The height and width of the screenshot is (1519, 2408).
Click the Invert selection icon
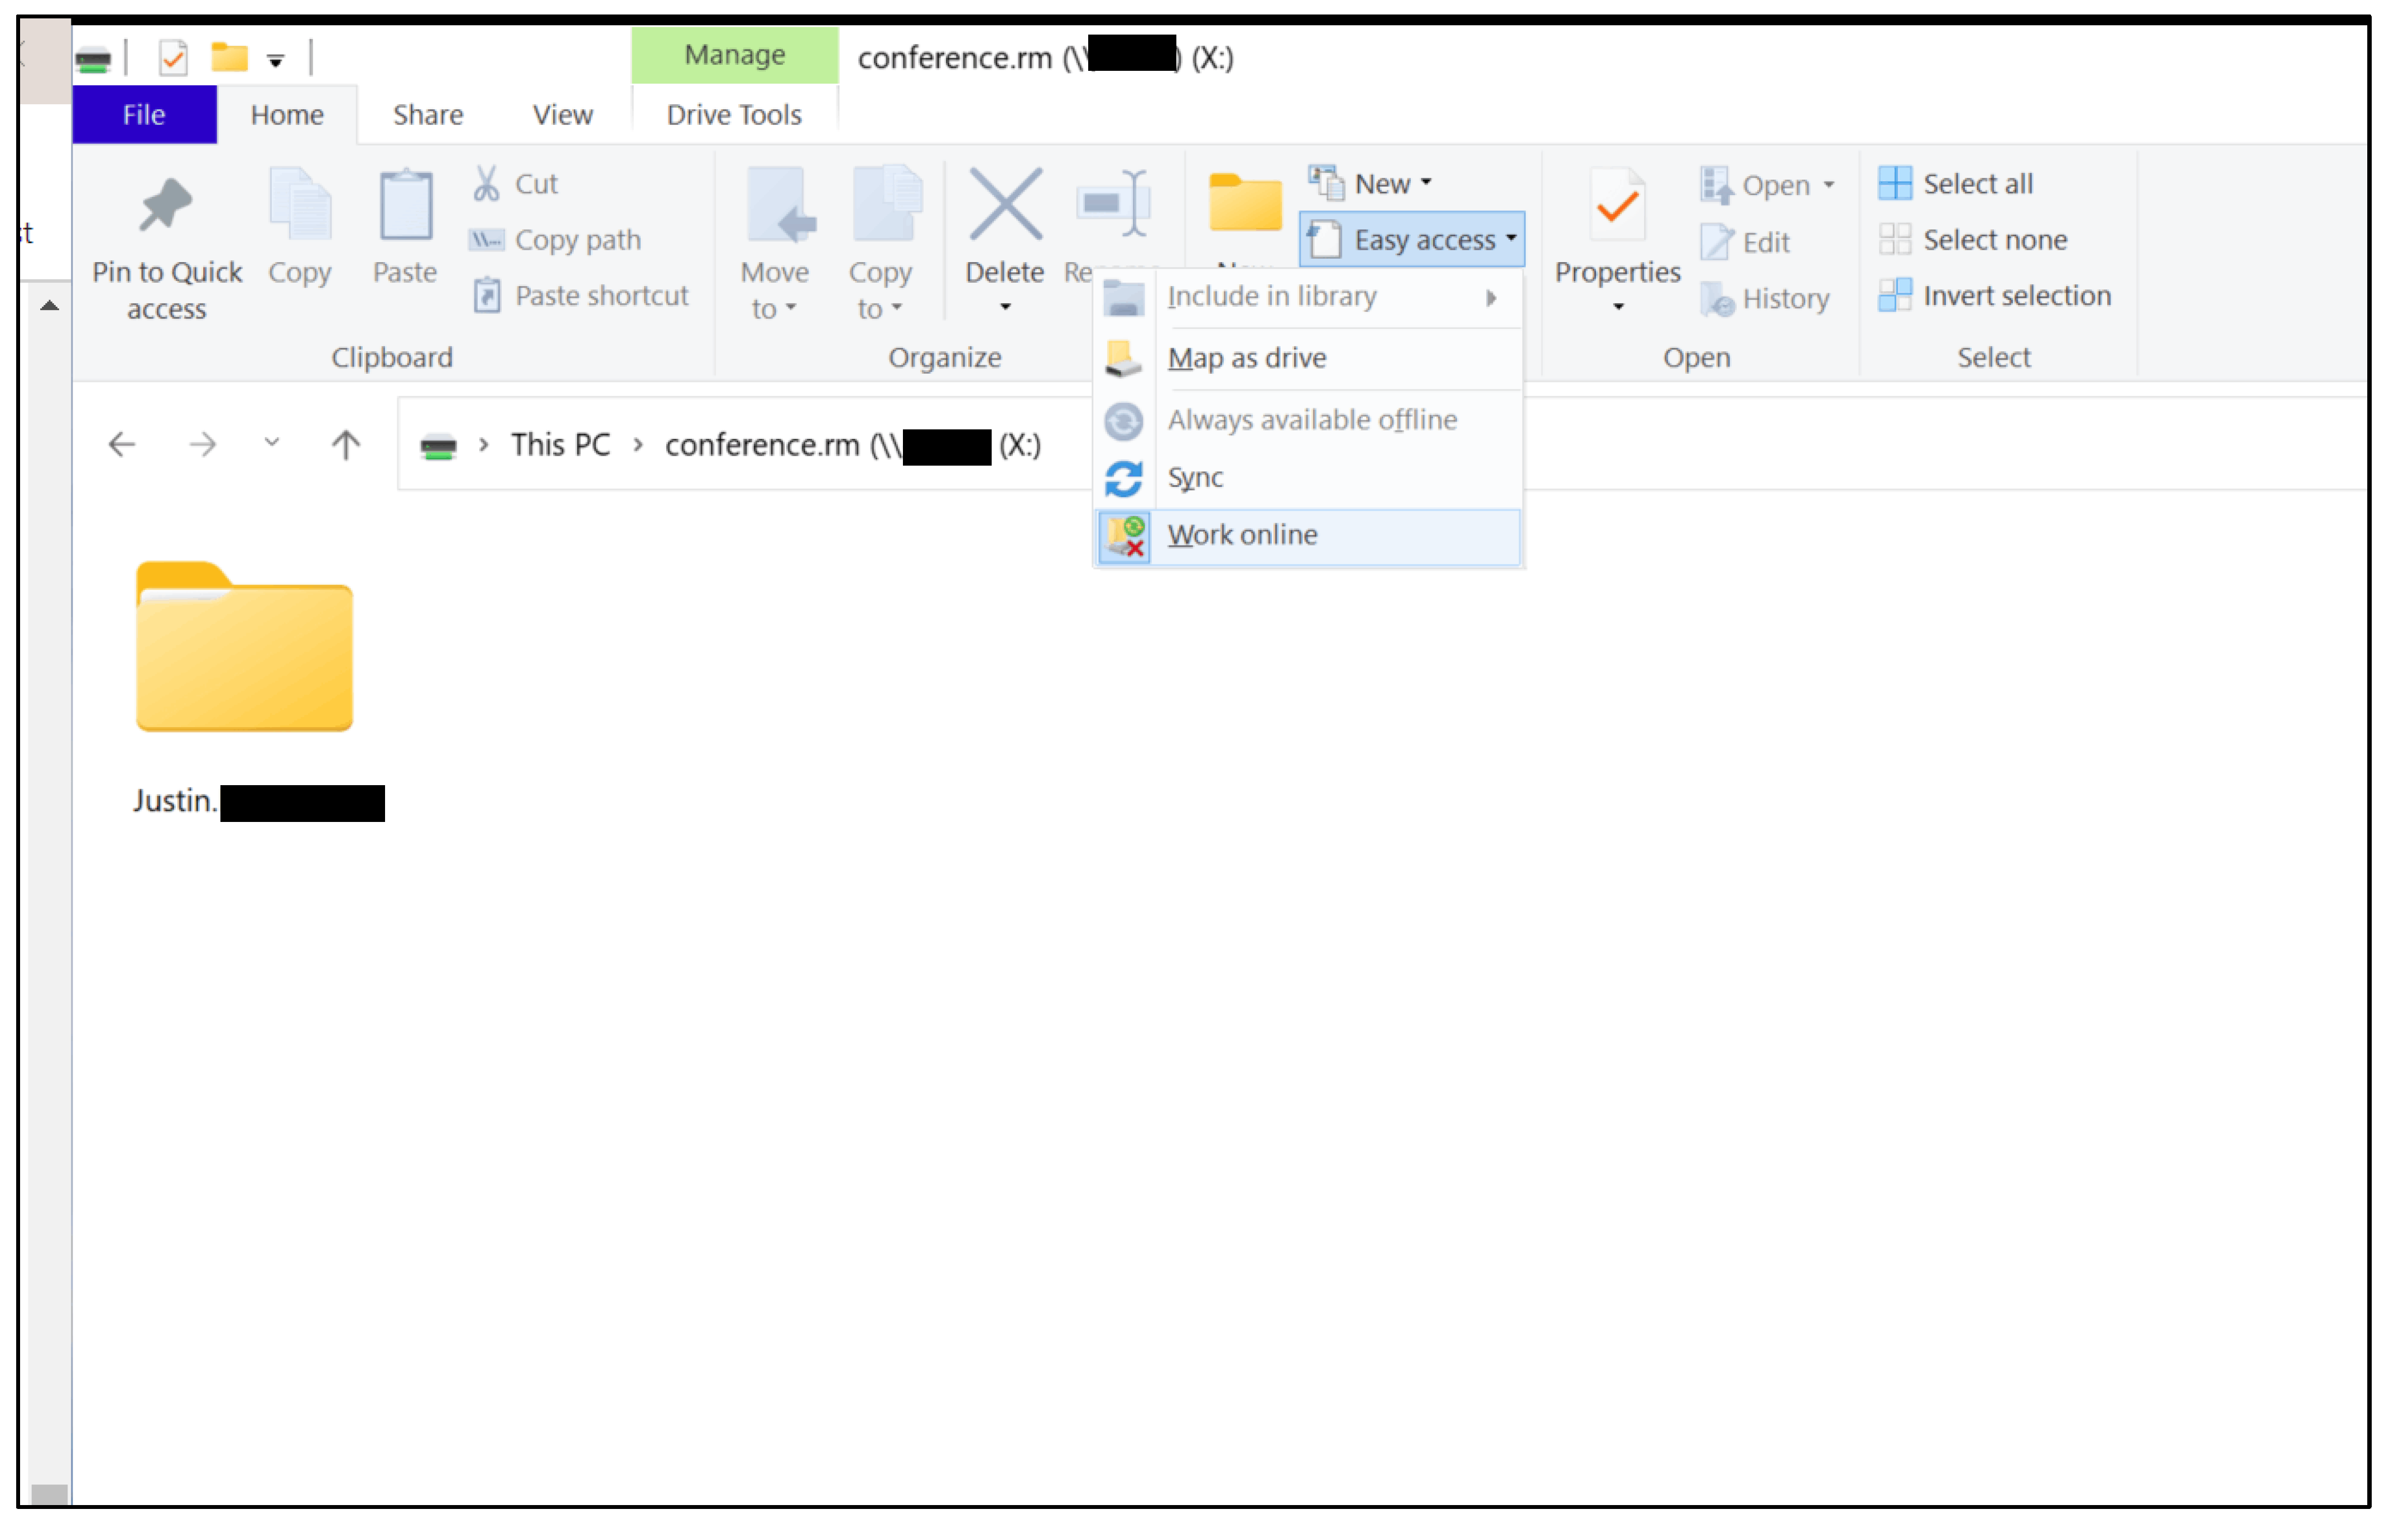point(1894,296)
